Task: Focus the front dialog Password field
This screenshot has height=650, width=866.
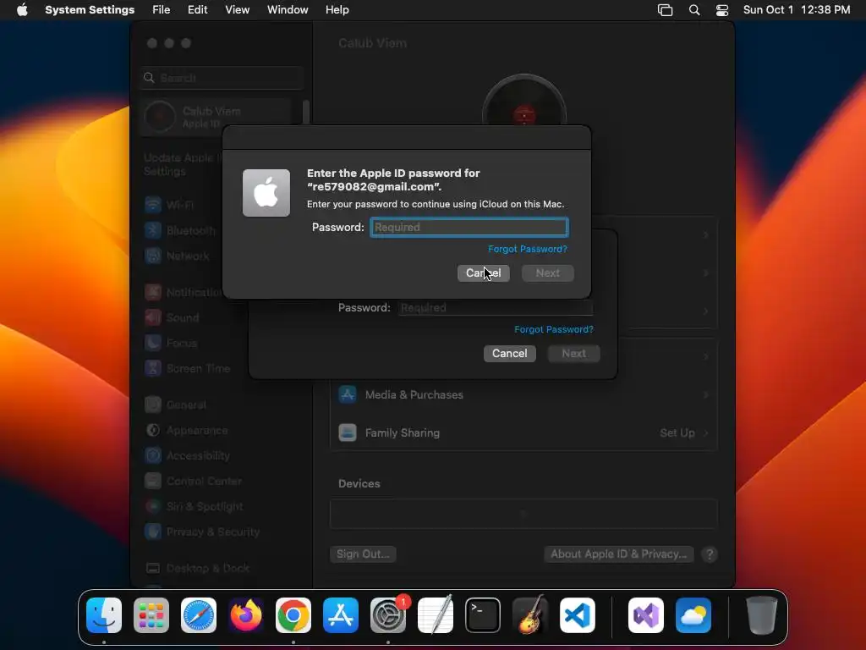Action: 469,227
